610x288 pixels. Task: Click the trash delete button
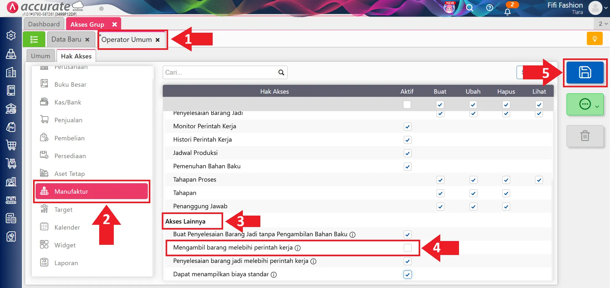[x=585, y=136]
